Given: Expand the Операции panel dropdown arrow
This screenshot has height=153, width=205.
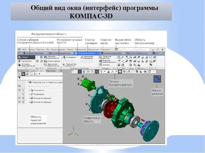Looking at the screenshot, I should (x=114, y=68).
